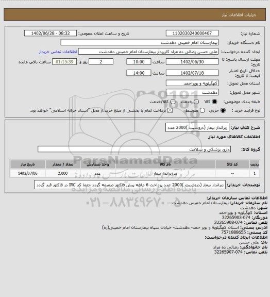
Task: Click the general description field زیرانداز بیمار
Action: tap(197, 128)
